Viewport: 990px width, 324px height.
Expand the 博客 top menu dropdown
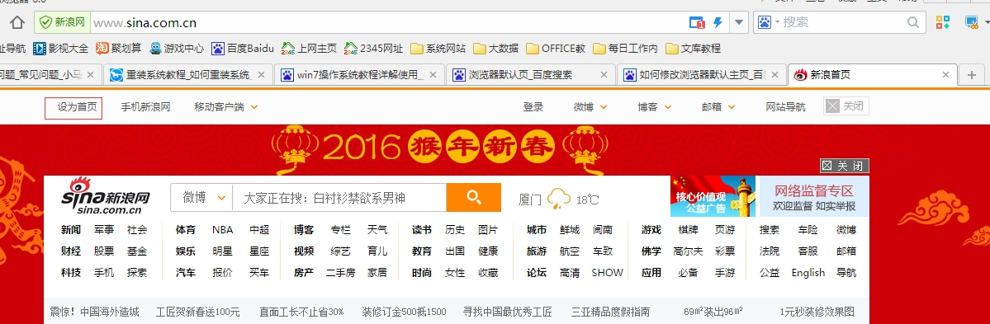pos(654,107)
